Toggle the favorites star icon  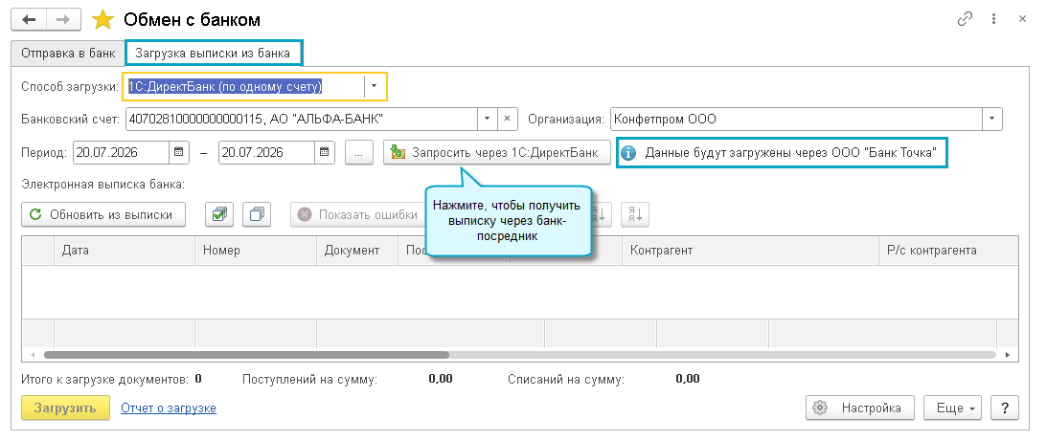pos(102,20)
